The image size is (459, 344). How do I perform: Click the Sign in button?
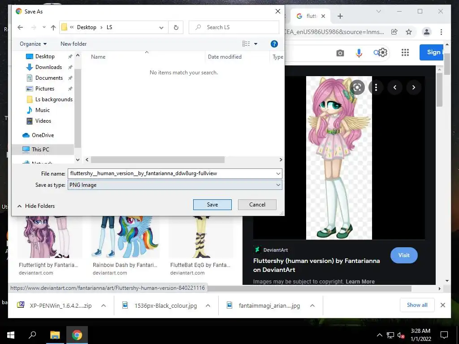tap(432, 52)
